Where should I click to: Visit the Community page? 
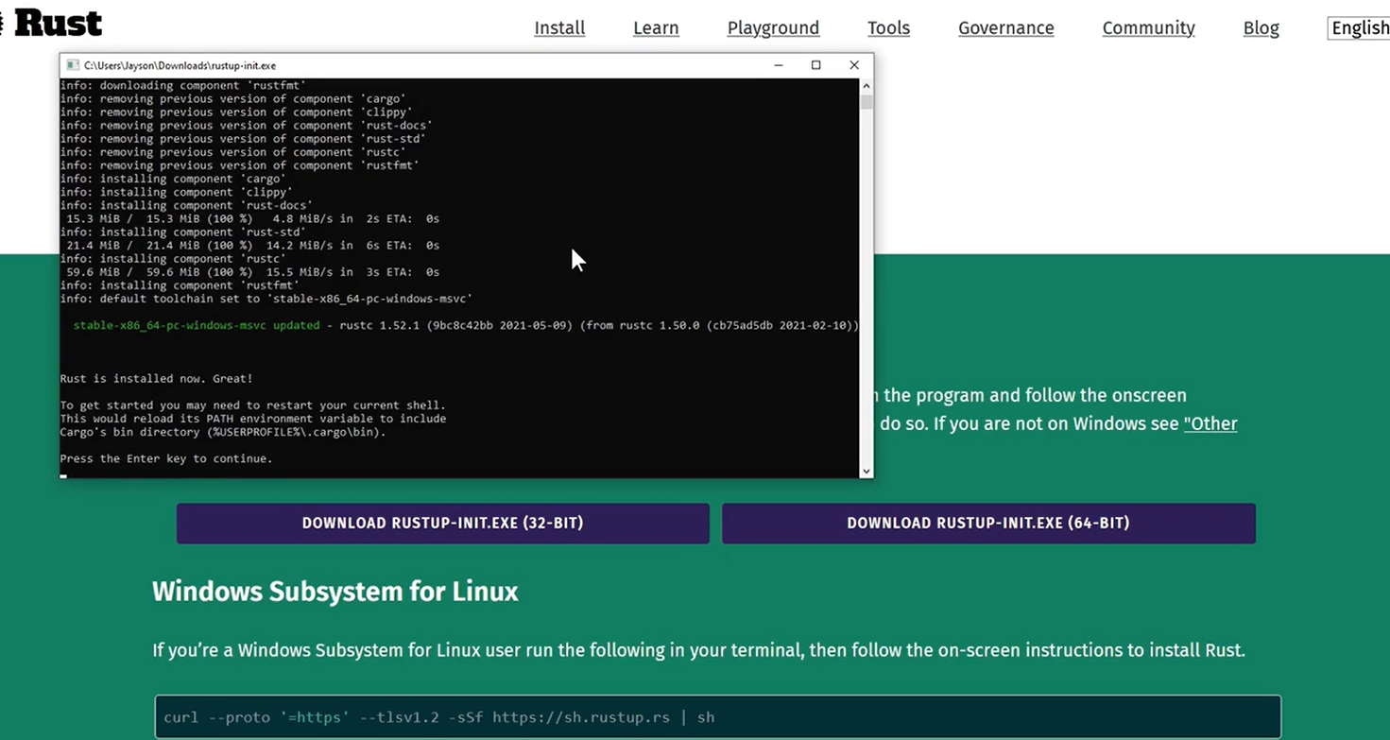tap(1148, 28)
